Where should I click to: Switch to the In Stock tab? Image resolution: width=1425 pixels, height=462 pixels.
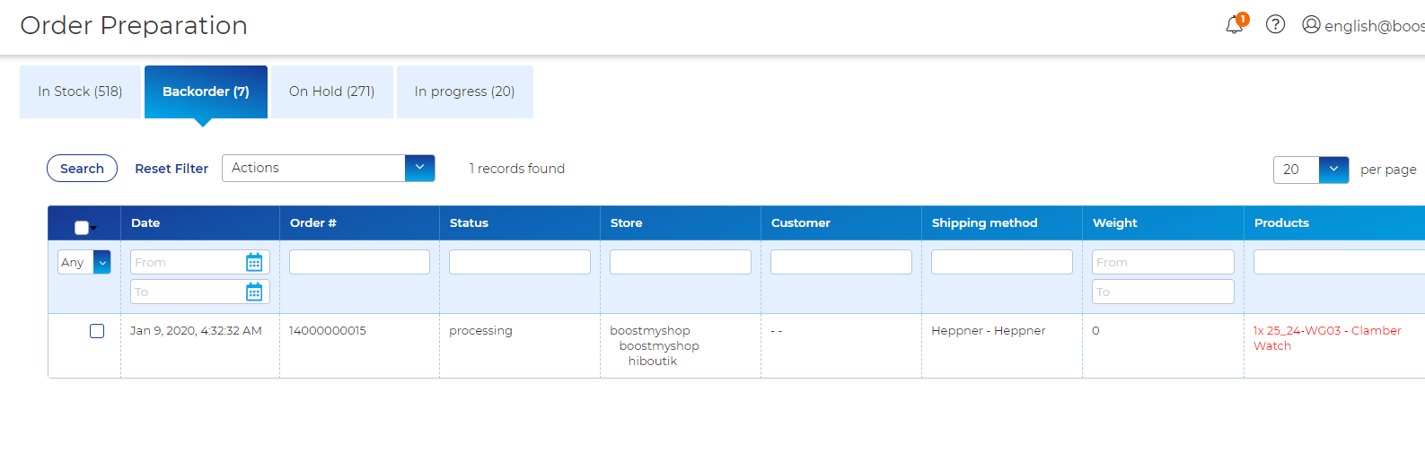[80, 92]
